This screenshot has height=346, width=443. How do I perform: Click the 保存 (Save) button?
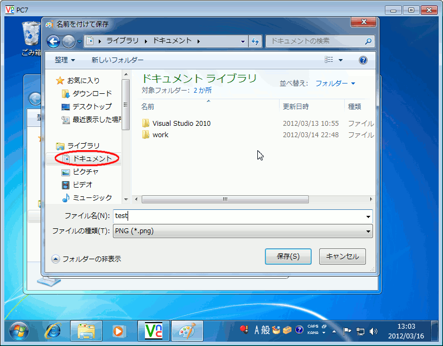coord(288,256)
